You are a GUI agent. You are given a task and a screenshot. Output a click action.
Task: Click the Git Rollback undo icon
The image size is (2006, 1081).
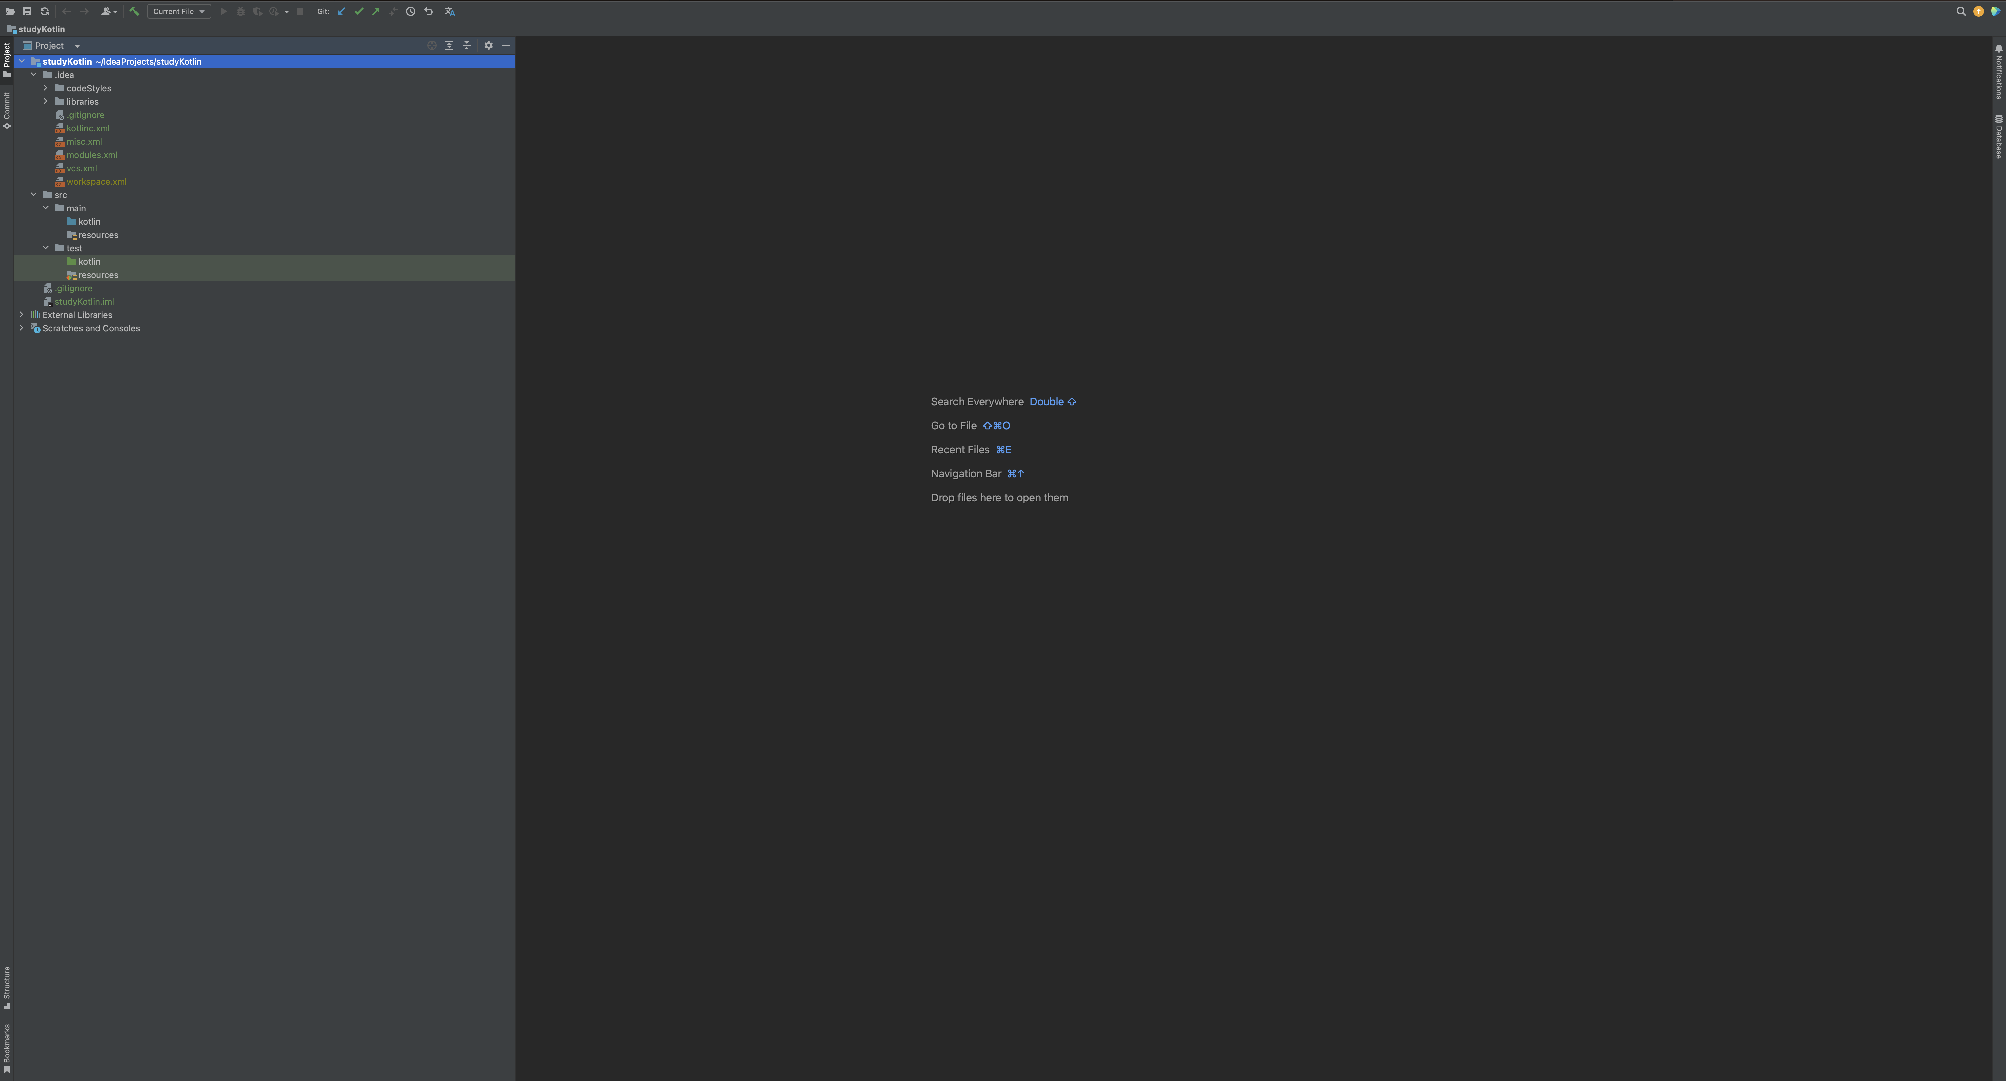[428, 11]
